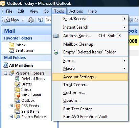Select Drafts label in tree
Viewport: 139px width, 128px height.
click(26, 84)
